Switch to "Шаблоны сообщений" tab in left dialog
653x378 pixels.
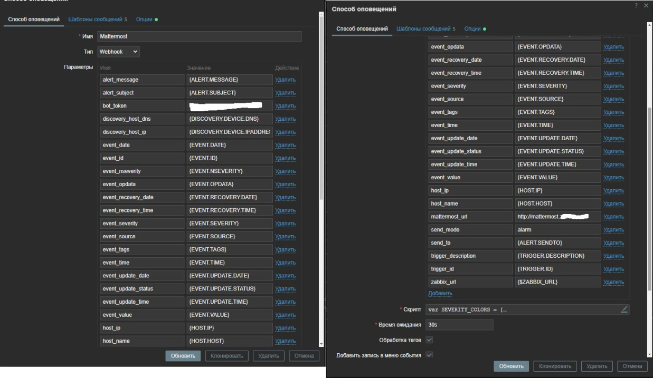[x=97, y=20]
